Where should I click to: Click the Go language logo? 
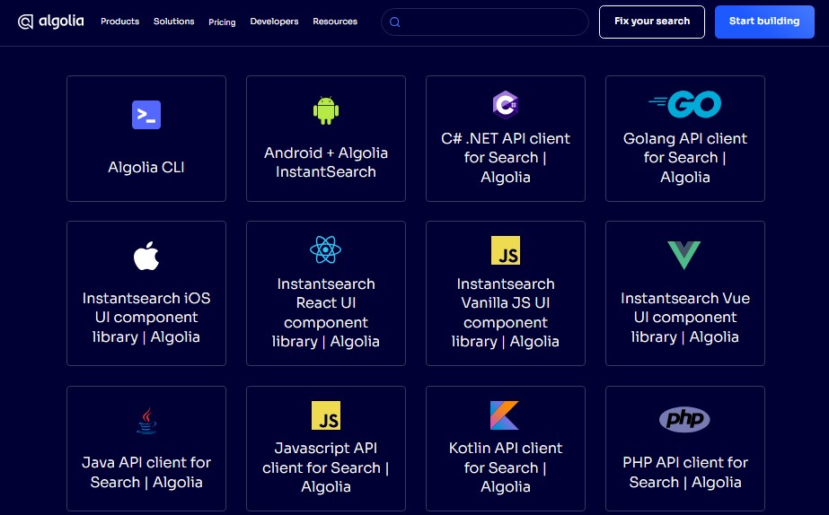pyautogui.click(x=684, y=104)
